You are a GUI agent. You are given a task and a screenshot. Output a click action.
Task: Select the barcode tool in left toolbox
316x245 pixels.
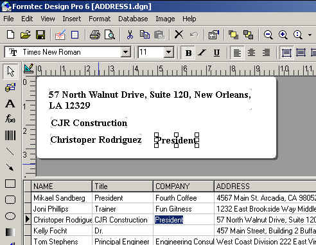pyautogui.click(x=10, y=135)
